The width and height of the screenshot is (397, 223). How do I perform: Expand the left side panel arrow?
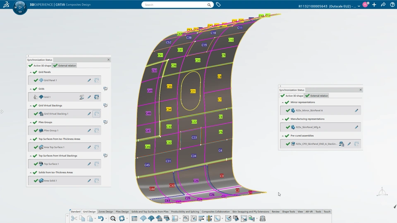2,111
